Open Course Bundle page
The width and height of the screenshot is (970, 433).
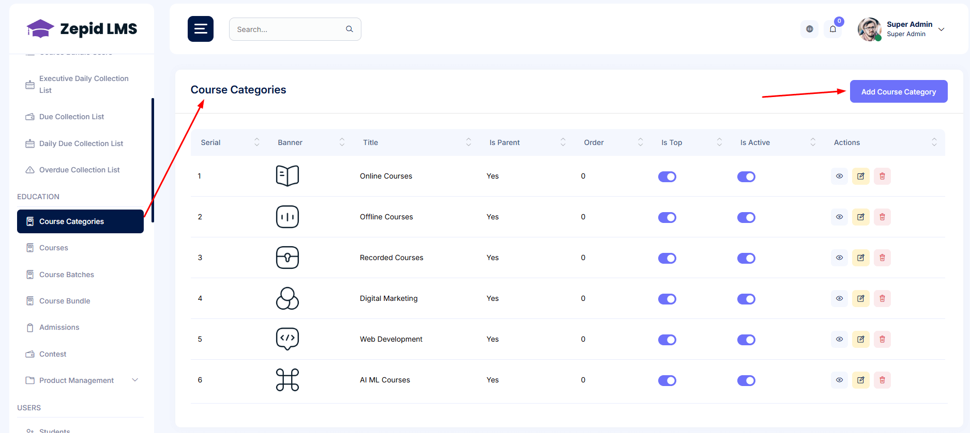point(80,301)
